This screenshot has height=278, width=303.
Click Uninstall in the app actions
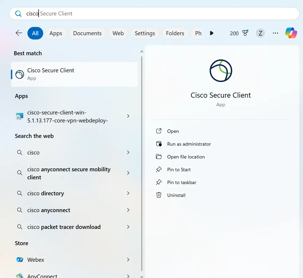[x=176, y=195]
